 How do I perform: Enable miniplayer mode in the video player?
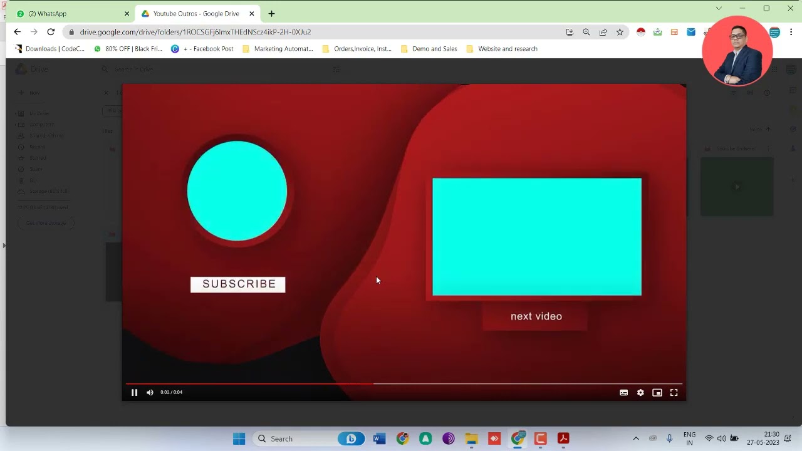pos(657,392)
